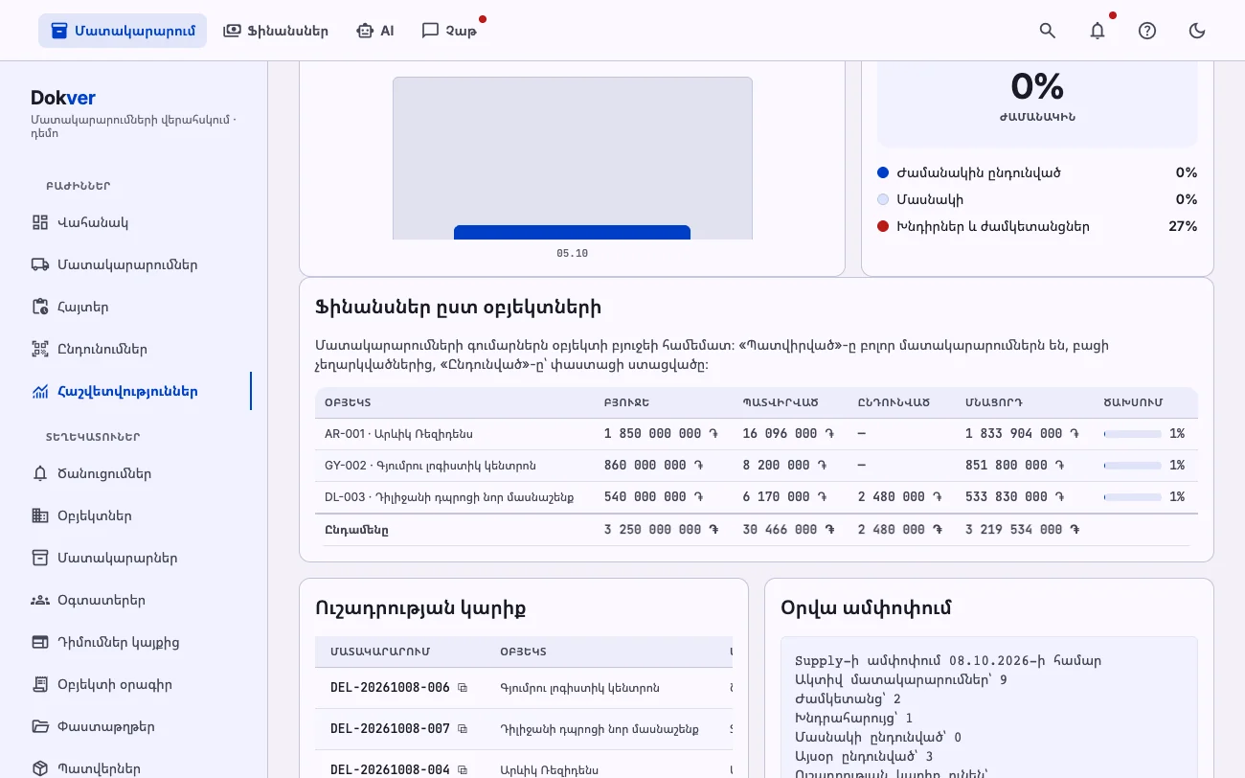This screenshot has height=778, width=1245.
Task: Click the Մատակարարումներ truck icon
Action: click(x=39, y=264)
